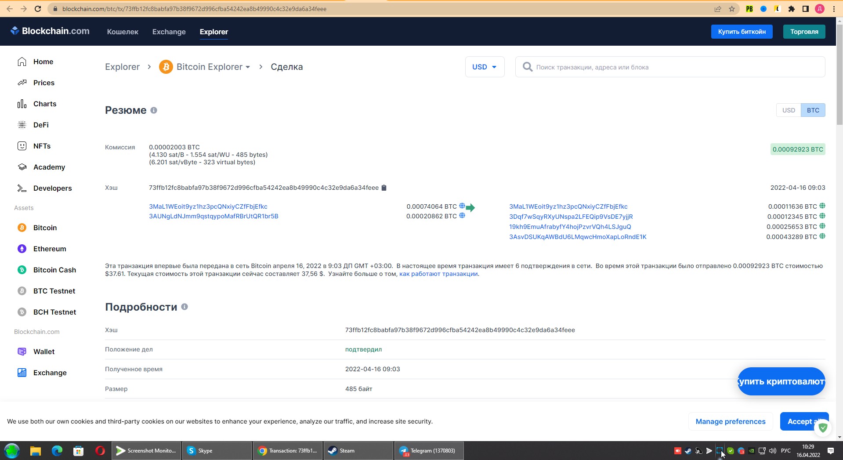Focus the transaction search field
Screen dimensions: 843x460
pyautogui.click(x=670, y=67)
